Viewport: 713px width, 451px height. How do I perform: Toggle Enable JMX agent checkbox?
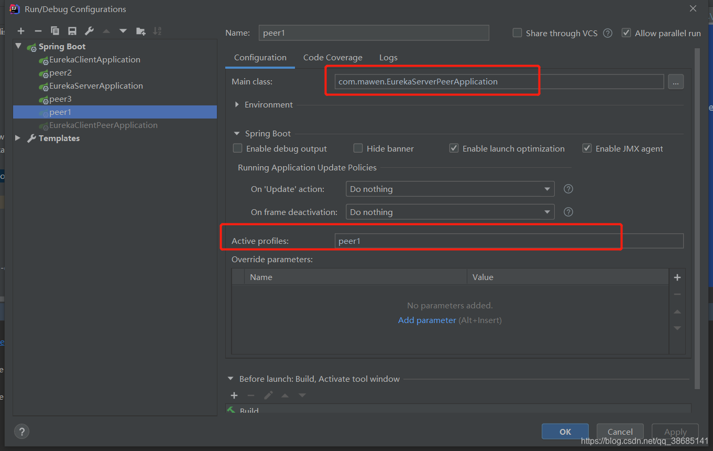(x=587, y=148)
